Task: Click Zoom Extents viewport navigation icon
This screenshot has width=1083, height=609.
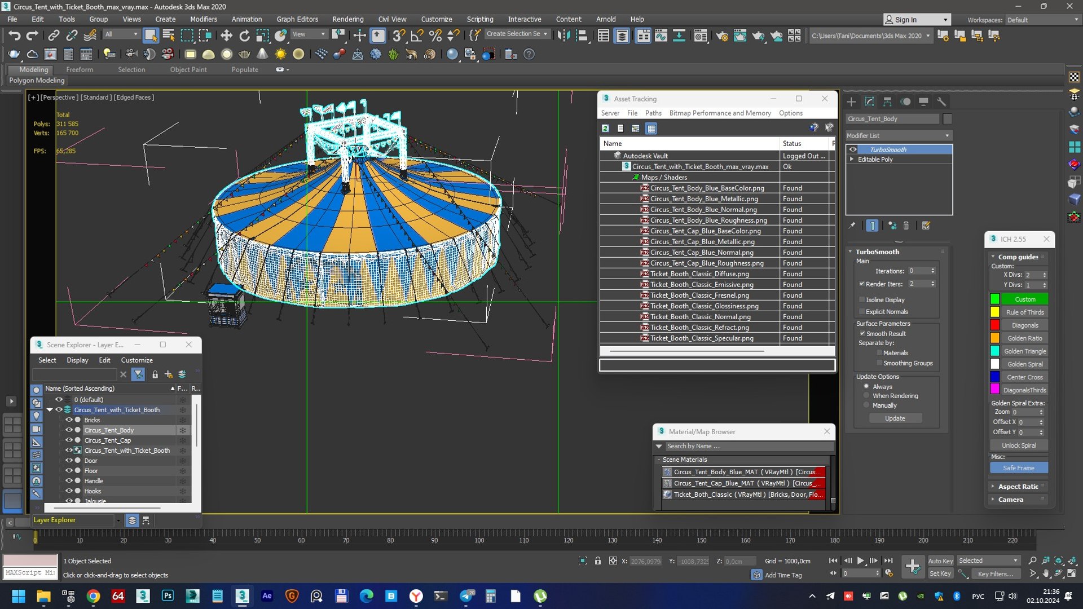Action: pyautogui.click(x=1059, y=561)
